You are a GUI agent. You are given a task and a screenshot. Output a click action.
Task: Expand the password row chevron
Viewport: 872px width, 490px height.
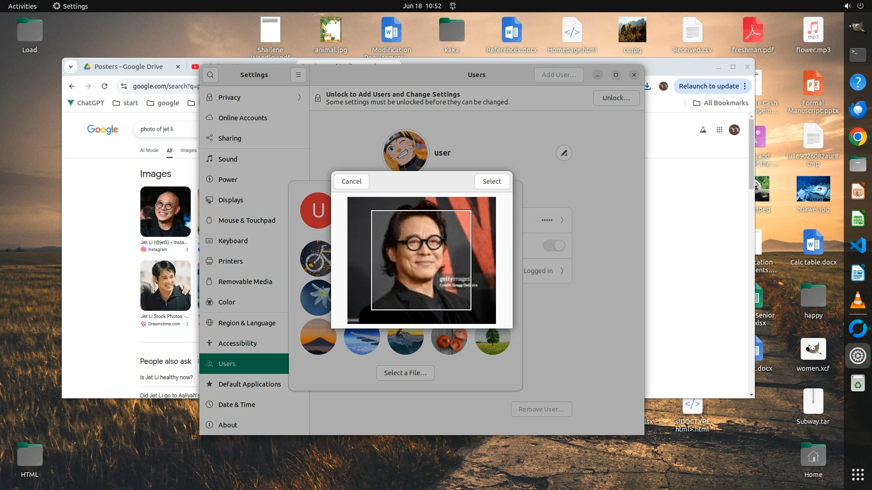pyautogui.click(x=562, y=220)
